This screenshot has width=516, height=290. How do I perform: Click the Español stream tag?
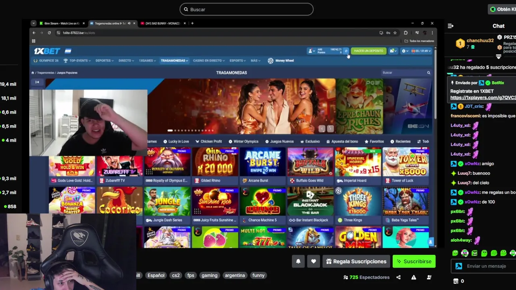156,275
